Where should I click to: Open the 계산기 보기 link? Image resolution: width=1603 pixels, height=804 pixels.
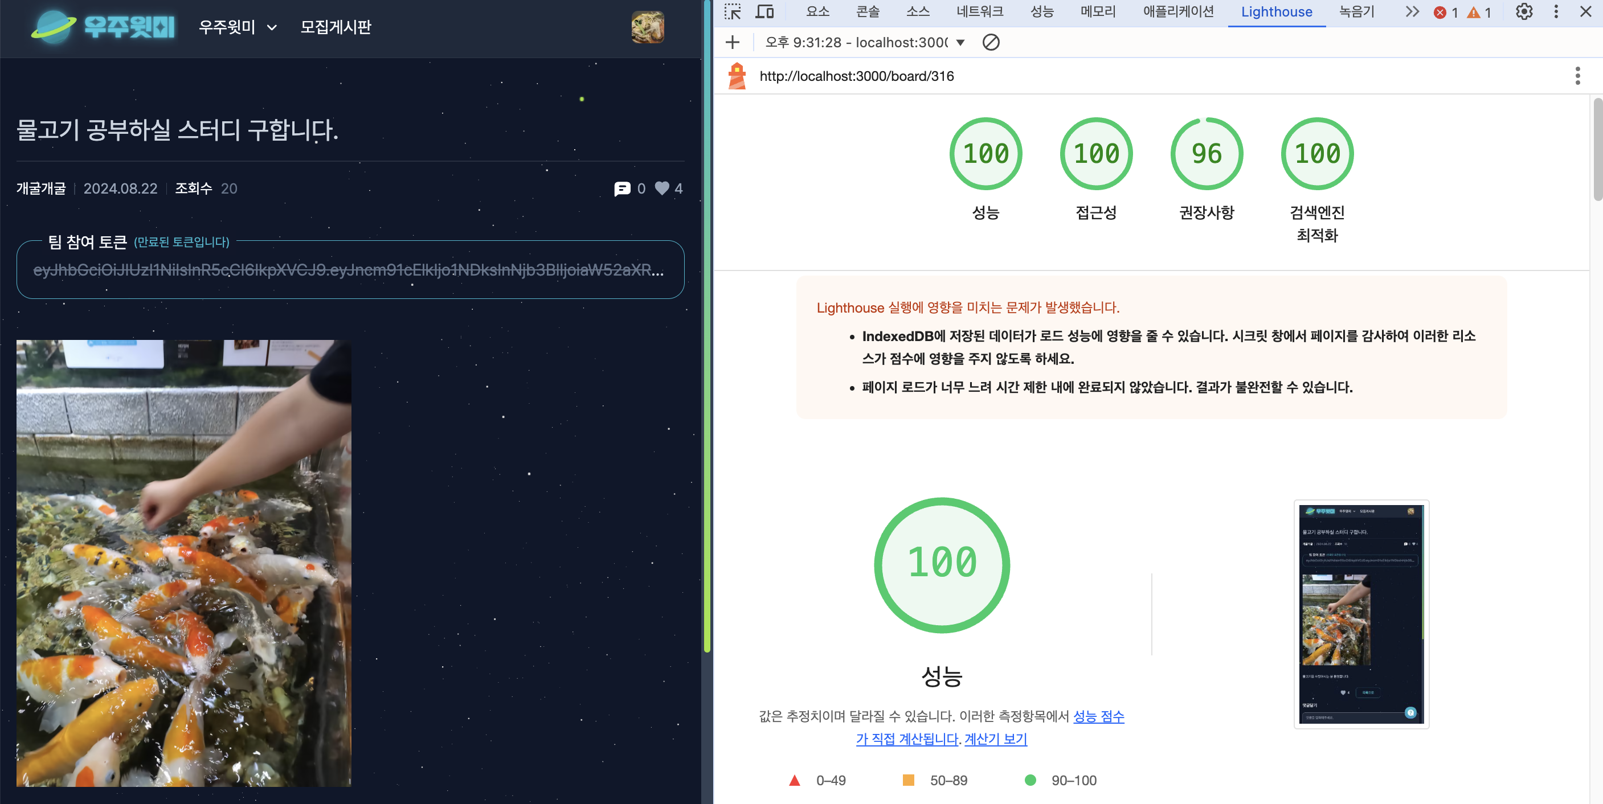(995, 739)
